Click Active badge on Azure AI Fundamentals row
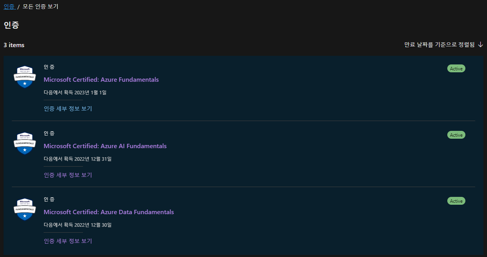 pos(456,135)
